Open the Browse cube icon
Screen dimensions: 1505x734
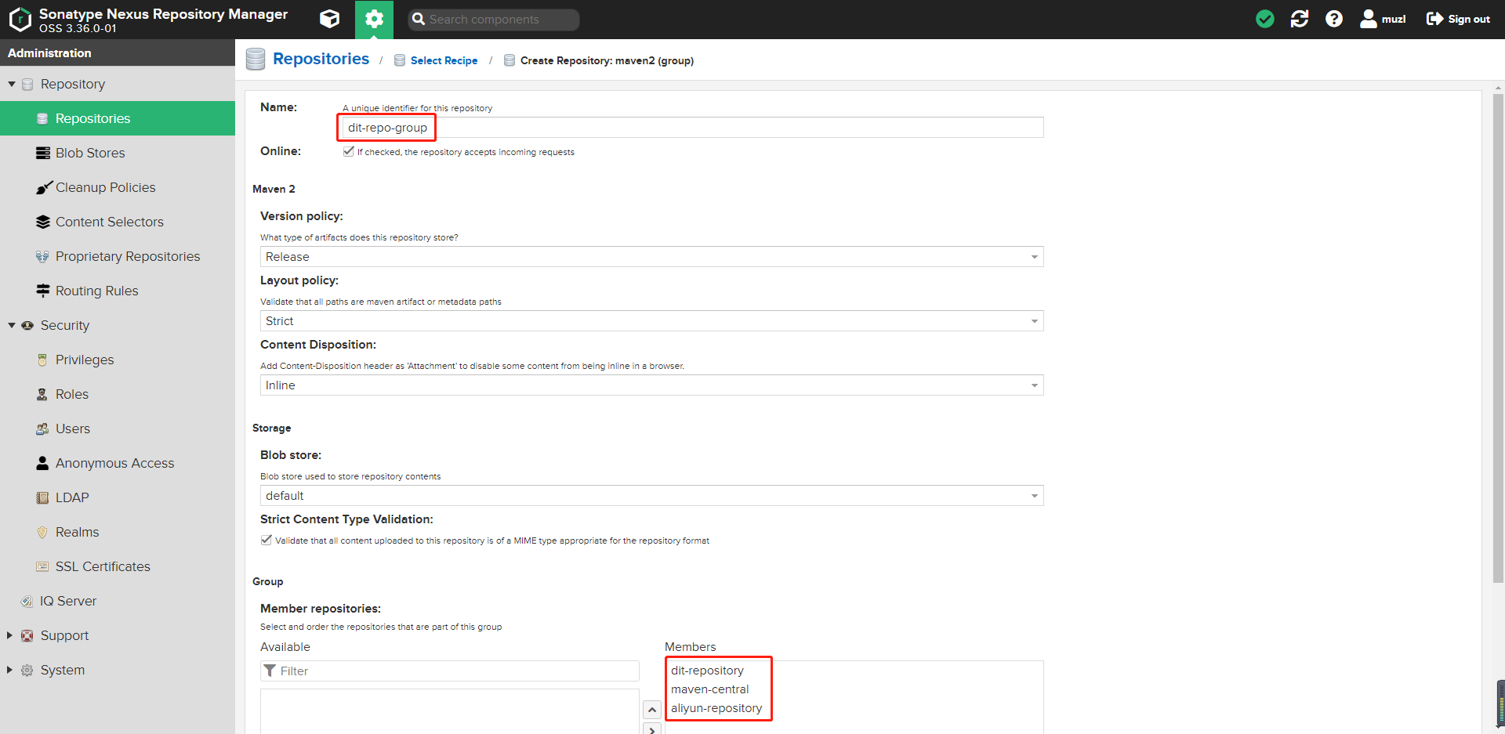[x=330, y=19]
